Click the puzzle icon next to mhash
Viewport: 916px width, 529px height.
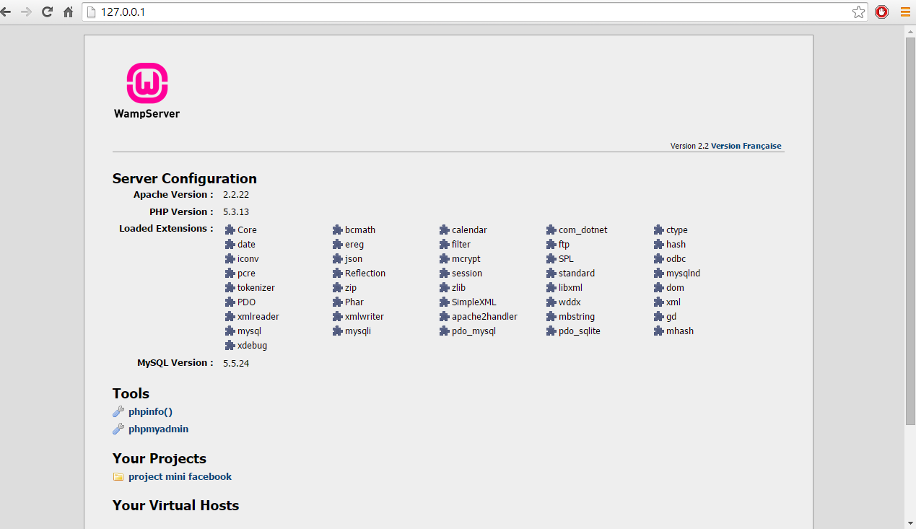coord(659,331)
